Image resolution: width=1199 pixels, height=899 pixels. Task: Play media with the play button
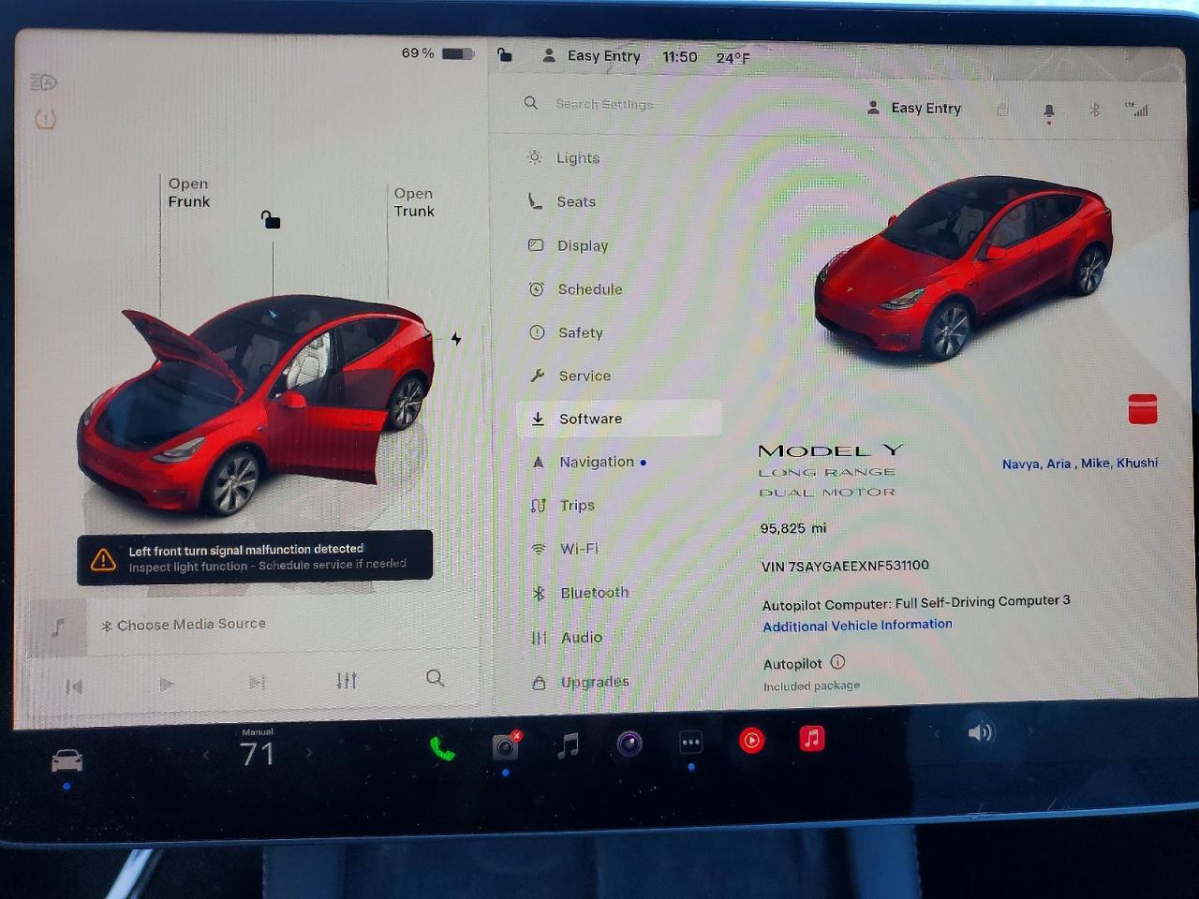tap(166, 685)
